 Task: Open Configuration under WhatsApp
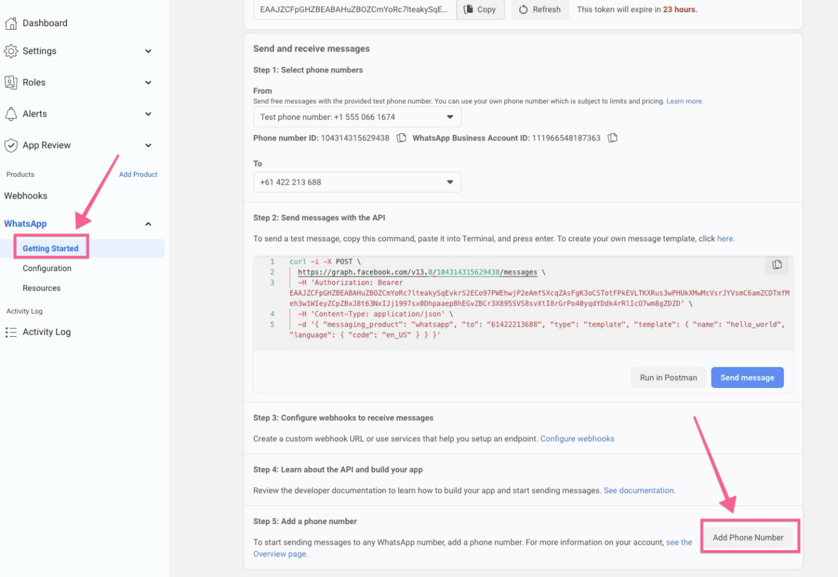47,268
